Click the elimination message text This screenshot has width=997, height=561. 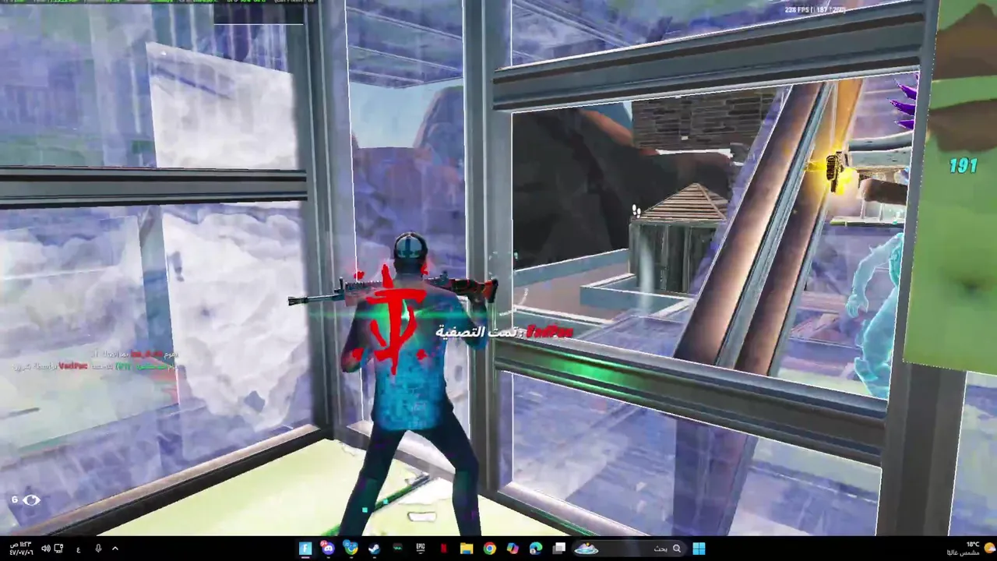pos(504,333)
